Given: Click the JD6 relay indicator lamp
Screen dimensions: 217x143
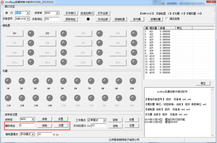Looking at the screenshot, I should point(64,43).
